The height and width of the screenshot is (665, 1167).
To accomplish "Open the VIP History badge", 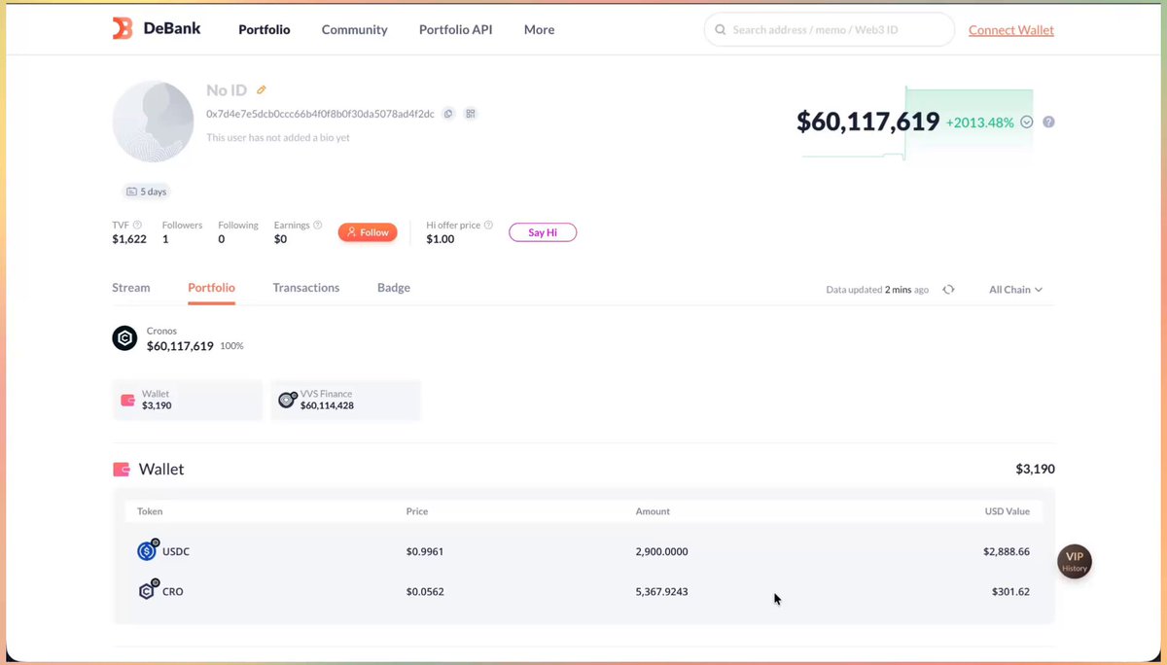I will pos(1075,562).
